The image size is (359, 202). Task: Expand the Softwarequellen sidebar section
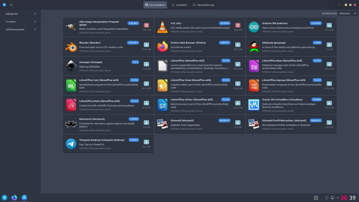pos(35,29)
